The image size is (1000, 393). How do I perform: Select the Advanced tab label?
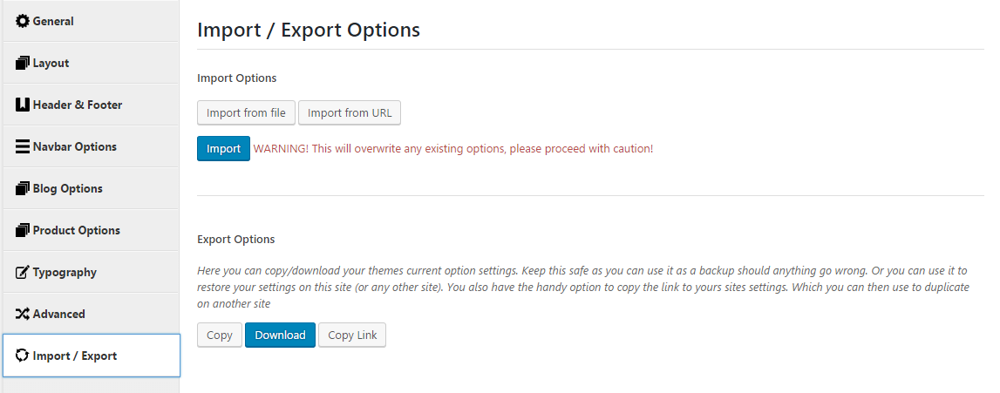(x=58, y=314)
